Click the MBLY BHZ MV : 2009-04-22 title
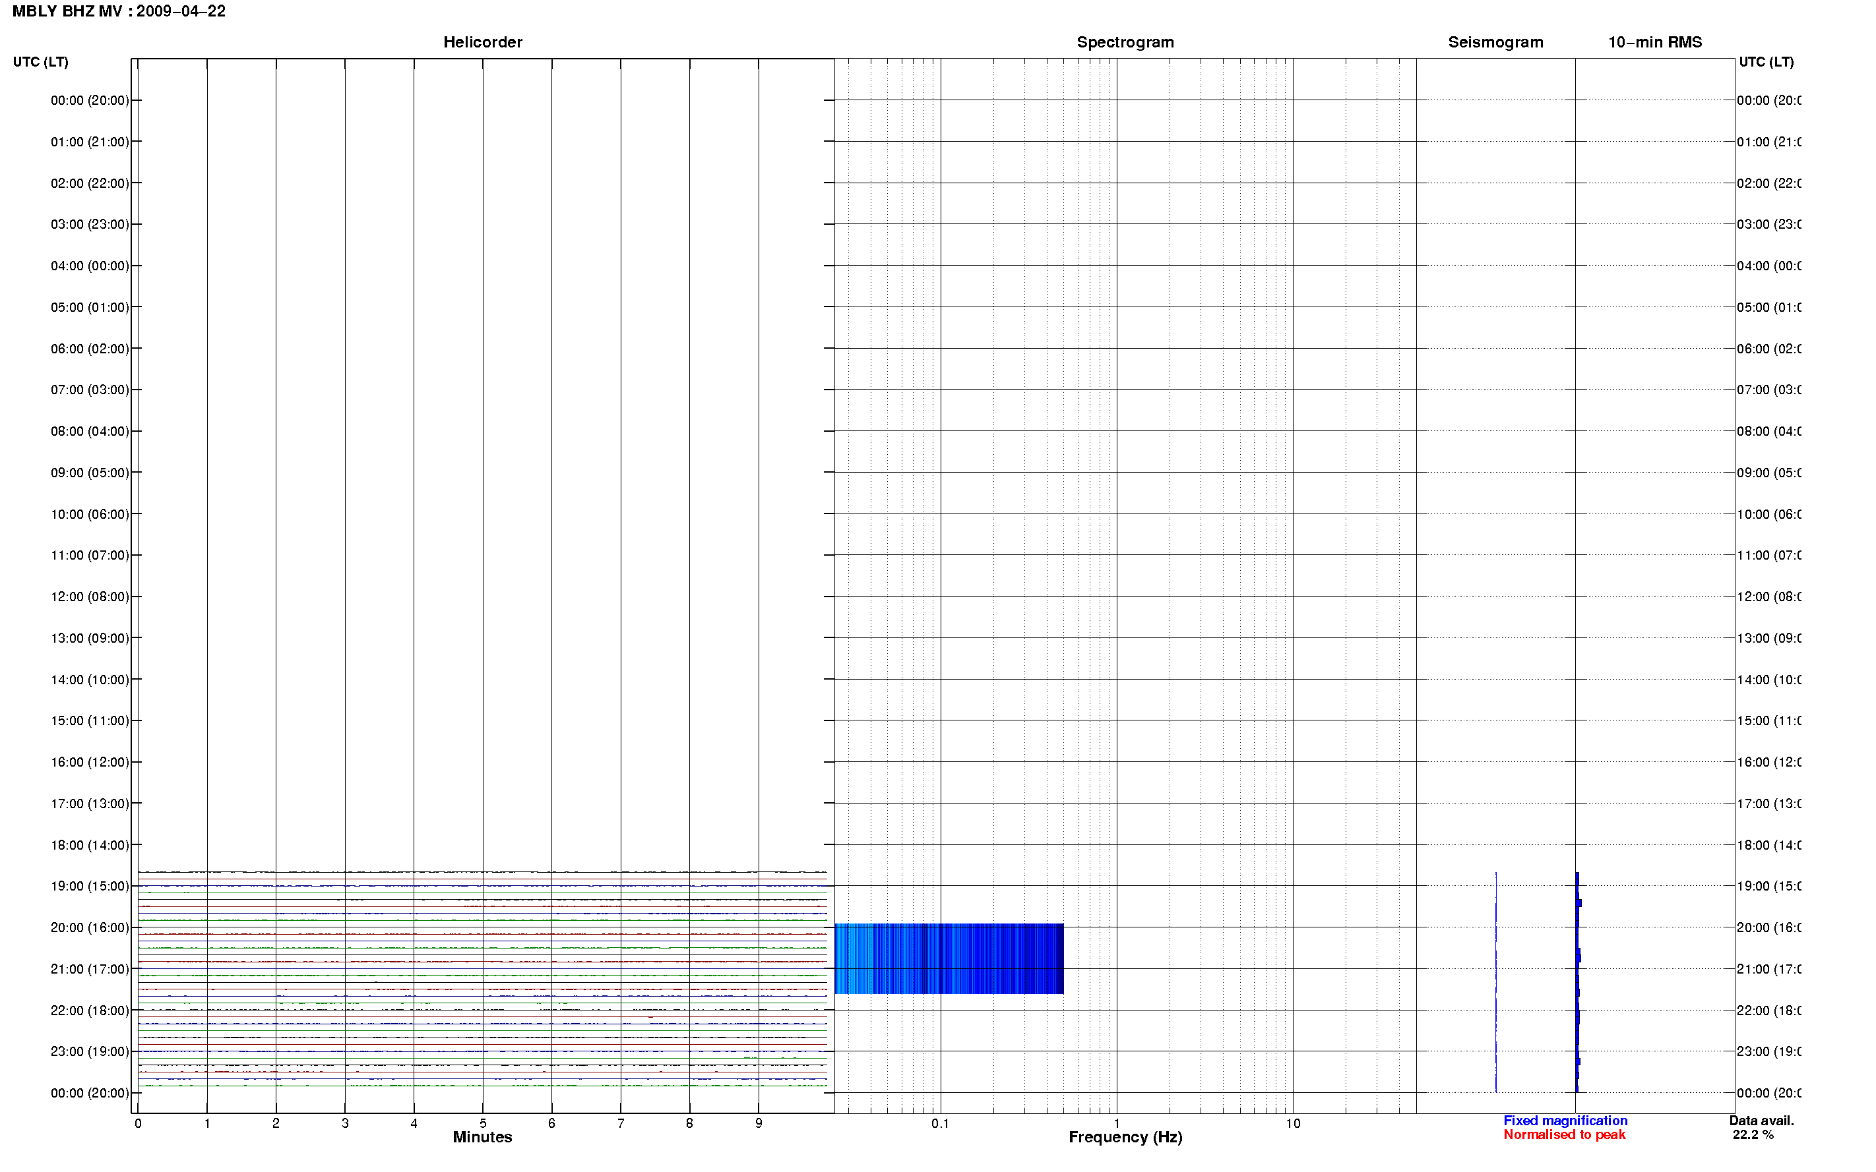This screenshot has width=1876, height=1172. coord(119,11)
